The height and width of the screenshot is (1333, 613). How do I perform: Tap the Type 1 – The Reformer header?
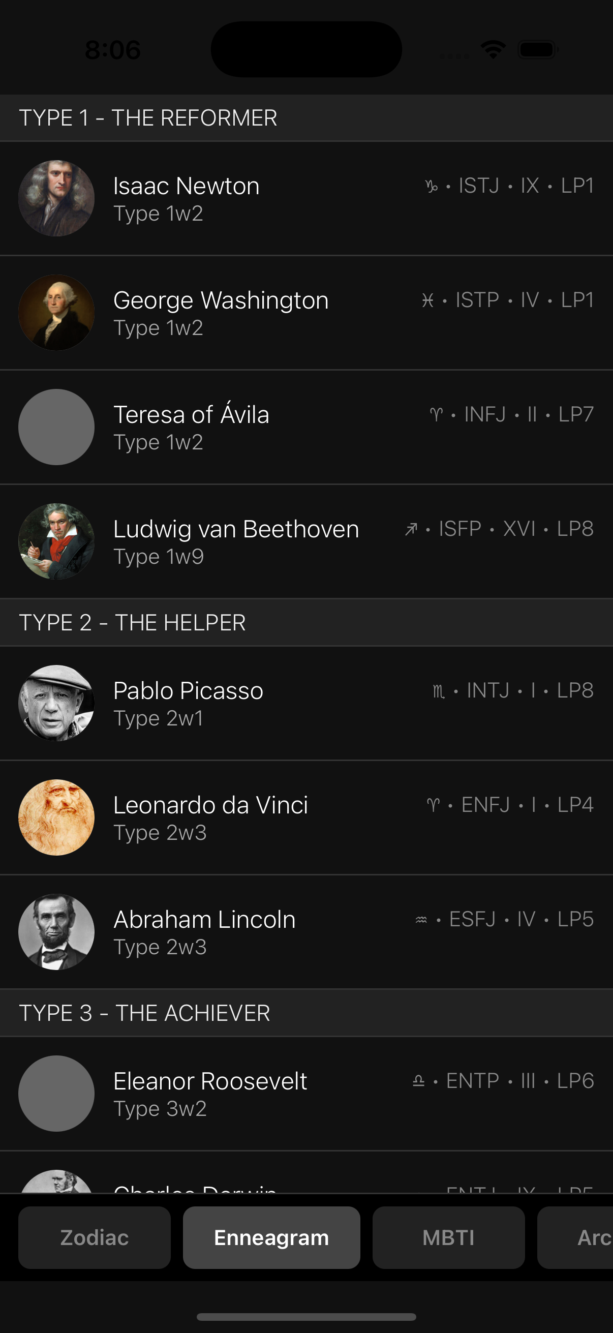[x=148, y=118]
